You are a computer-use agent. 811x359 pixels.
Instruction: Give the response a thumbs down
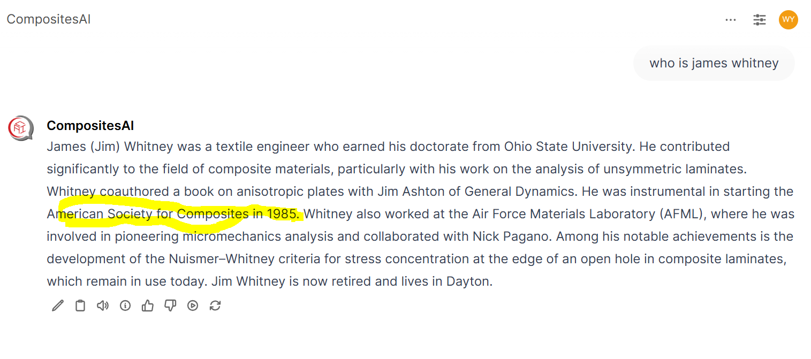point(170,305)
